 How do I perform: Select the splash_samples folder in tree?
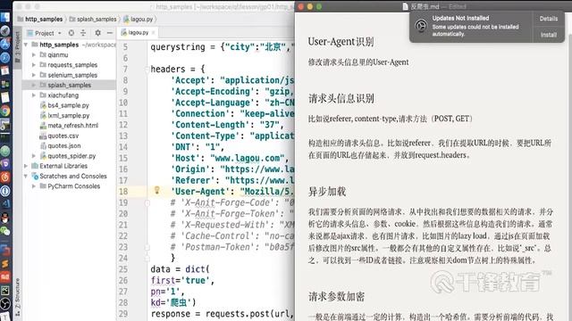pos(70,86)
